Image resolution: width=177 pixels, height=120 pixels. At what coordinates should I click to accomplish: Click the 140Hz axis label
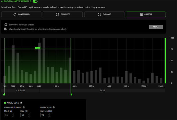click(109, 86)
